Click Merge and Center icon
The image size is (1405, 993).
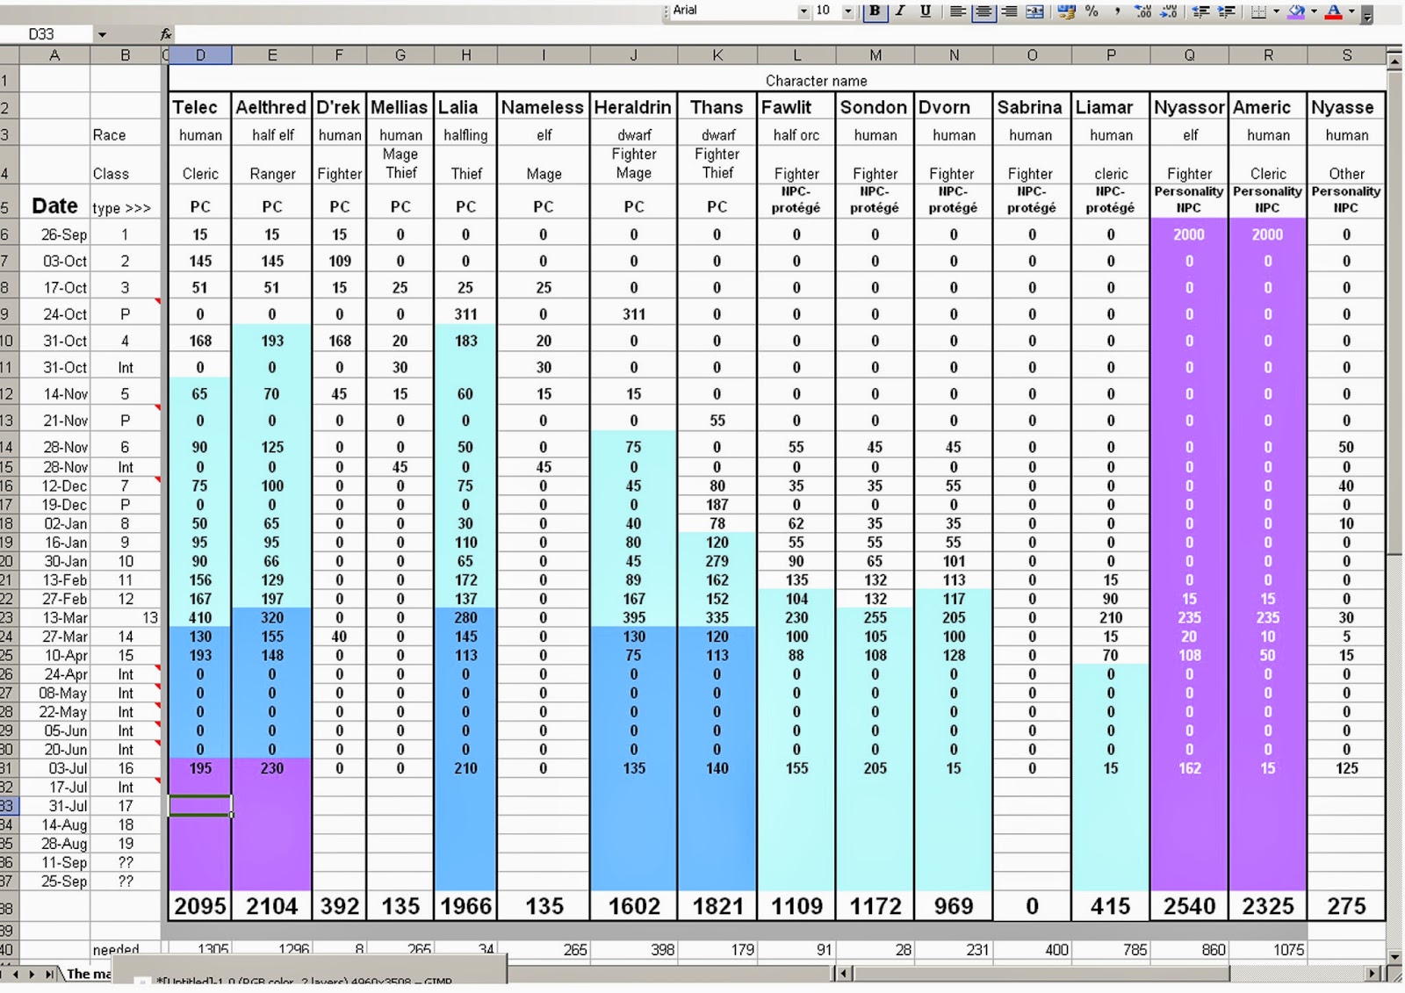pyautogui.click(x=1035, y=11)
